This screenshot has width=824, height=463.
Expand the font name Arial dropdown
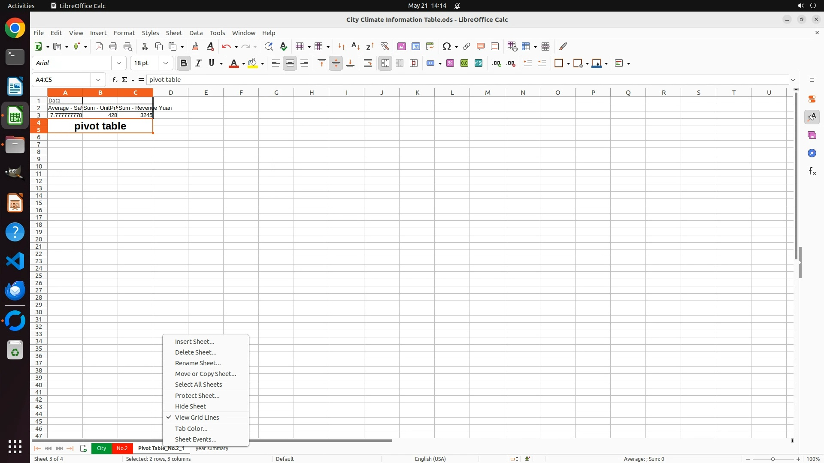119,63
